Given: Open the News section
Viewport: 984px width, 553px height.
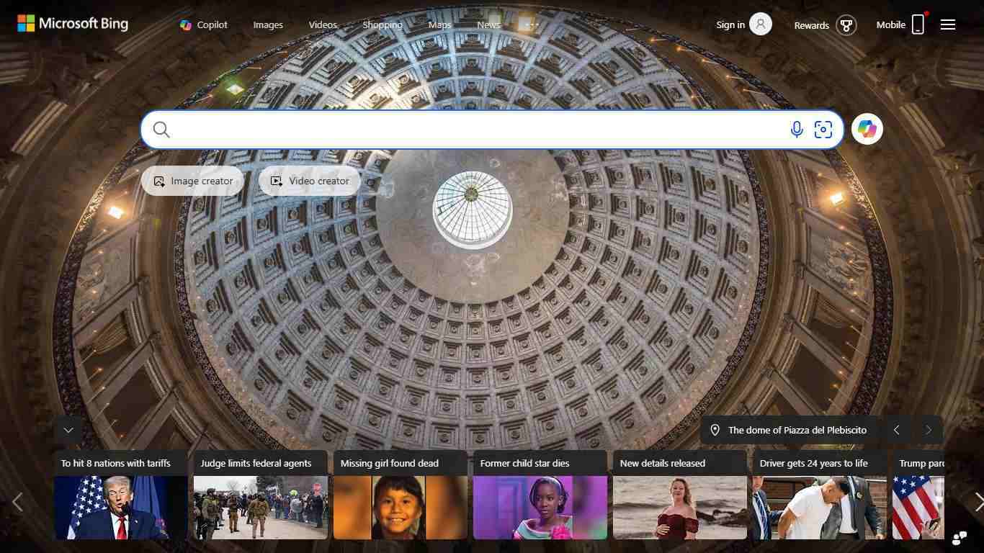Looking at the screenshot, I should coord(488,24).
